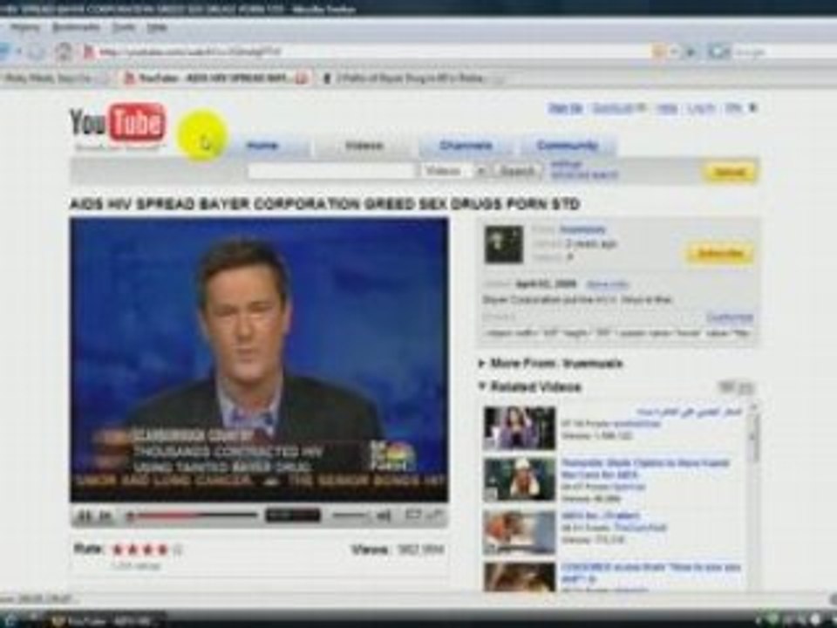Screen dimensions: 837x628
Task: Mute the video using speaker icon
Action: coord(384,515)
